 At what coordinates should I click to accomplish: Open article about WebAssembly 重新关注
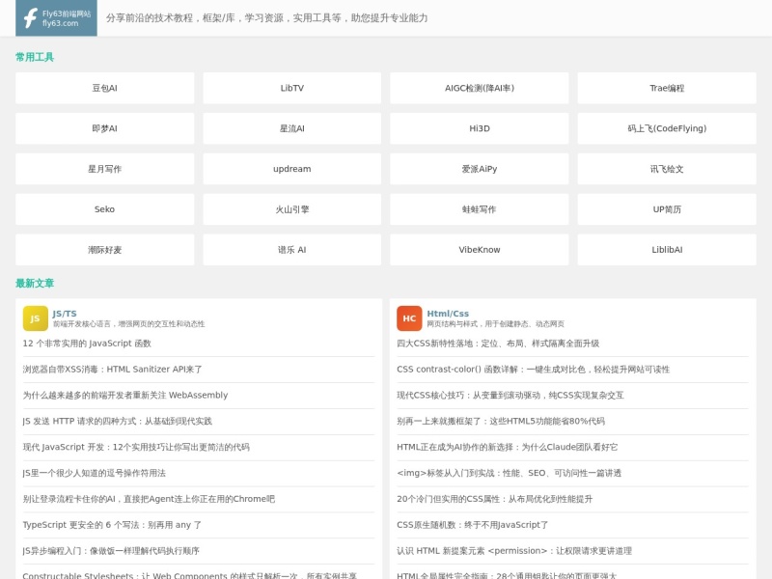pos(125,395)
